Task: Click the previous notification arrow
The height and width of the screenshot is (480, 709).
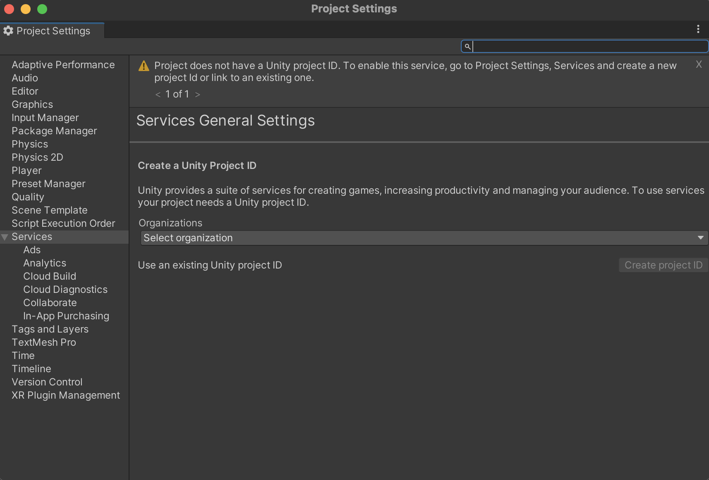Action: tap(158, 95)
